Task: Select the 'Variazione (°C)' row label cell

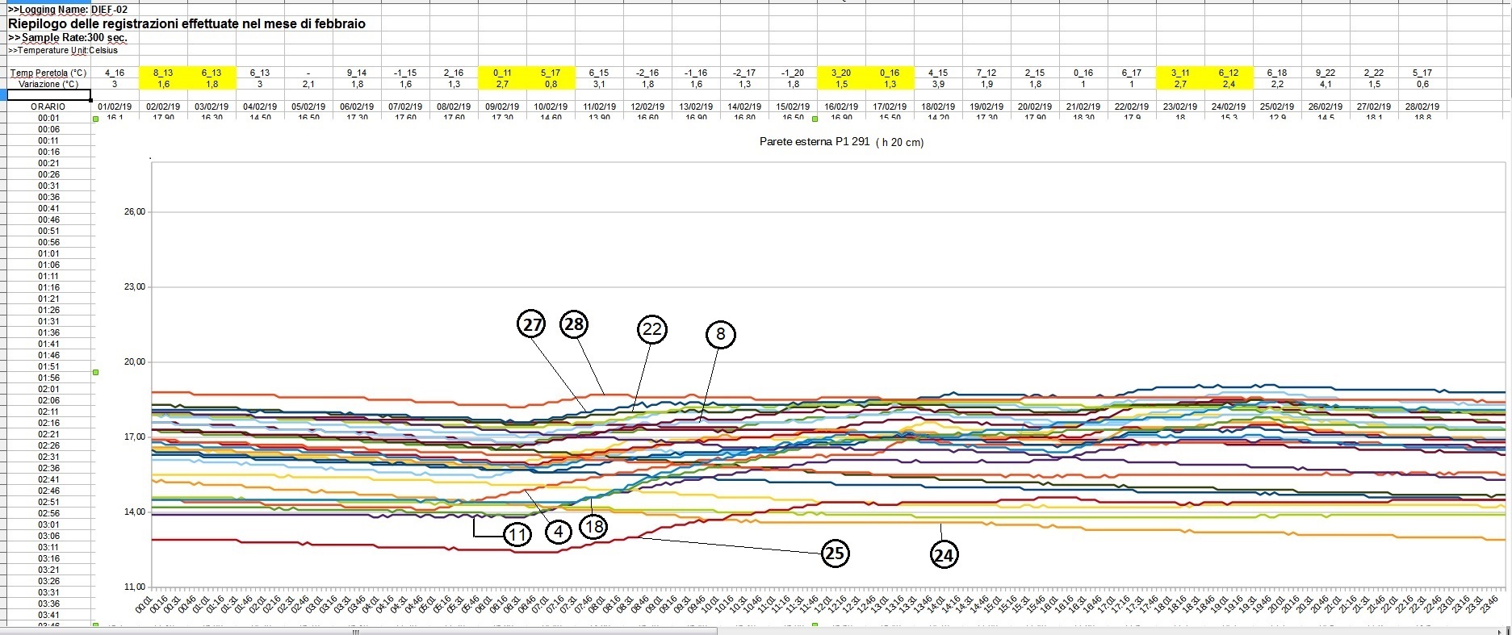Action: pyautogui.click(x=48, y=84)
